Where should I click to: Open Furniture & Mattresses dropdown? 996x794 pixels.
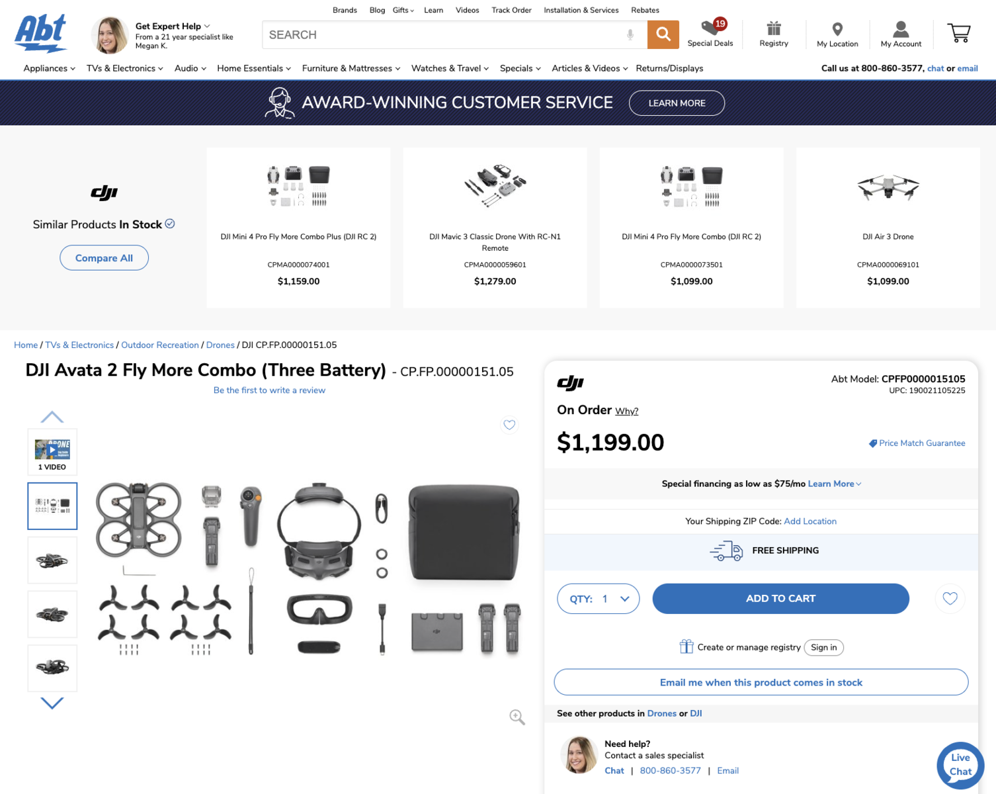coord(351,68)
